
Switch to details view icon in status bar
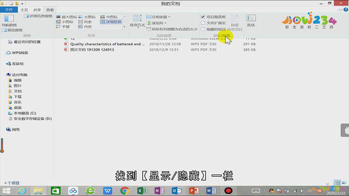[x=337, y=182]
